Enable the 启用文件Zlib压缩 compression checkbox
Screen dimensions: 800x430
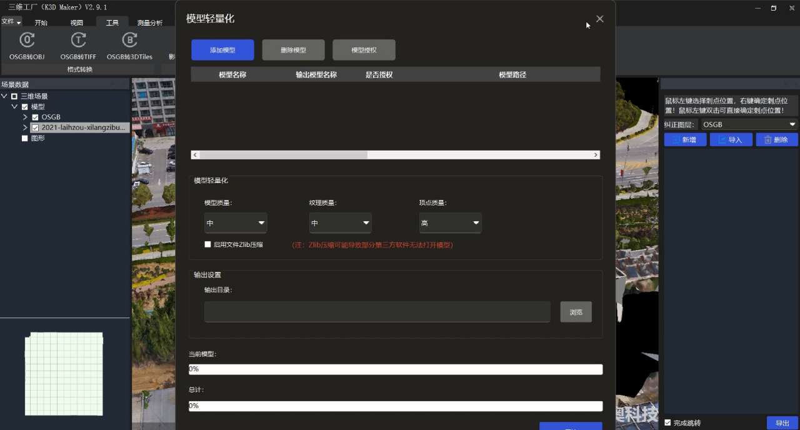point(207,244)
